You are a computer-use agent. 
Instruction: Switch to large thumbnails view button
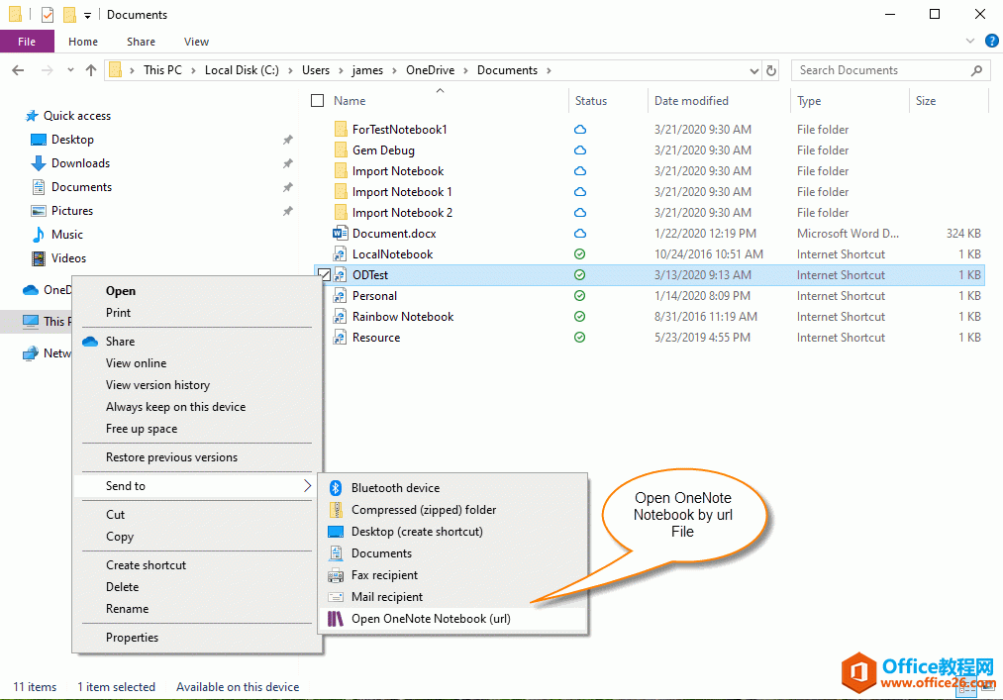[x=987, y=687]
